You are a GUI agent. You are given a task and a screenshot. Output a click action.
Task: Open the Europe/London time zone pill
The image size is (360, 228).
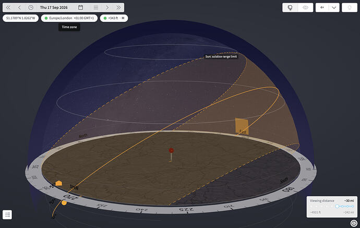(69, 18)
